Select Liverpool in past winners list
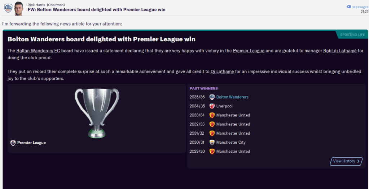This screenshot has width=369, height=189. point(224,106)
